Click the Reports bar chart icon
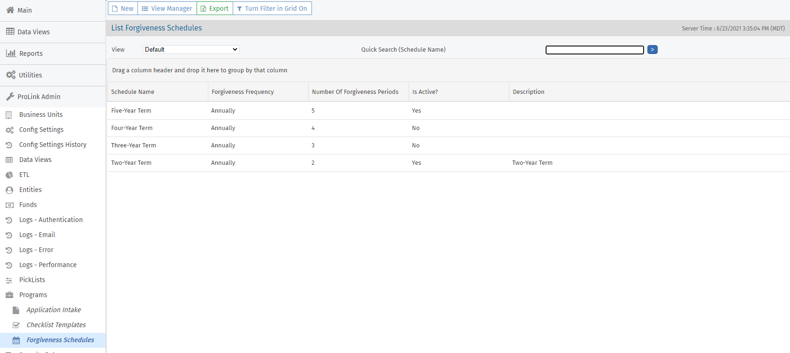 click(x=10, y=54)
